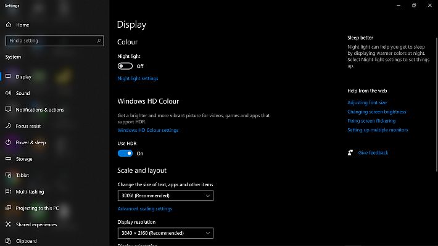Open Power & sleep settings
438x246 pixels.
[x=31, y=142]
